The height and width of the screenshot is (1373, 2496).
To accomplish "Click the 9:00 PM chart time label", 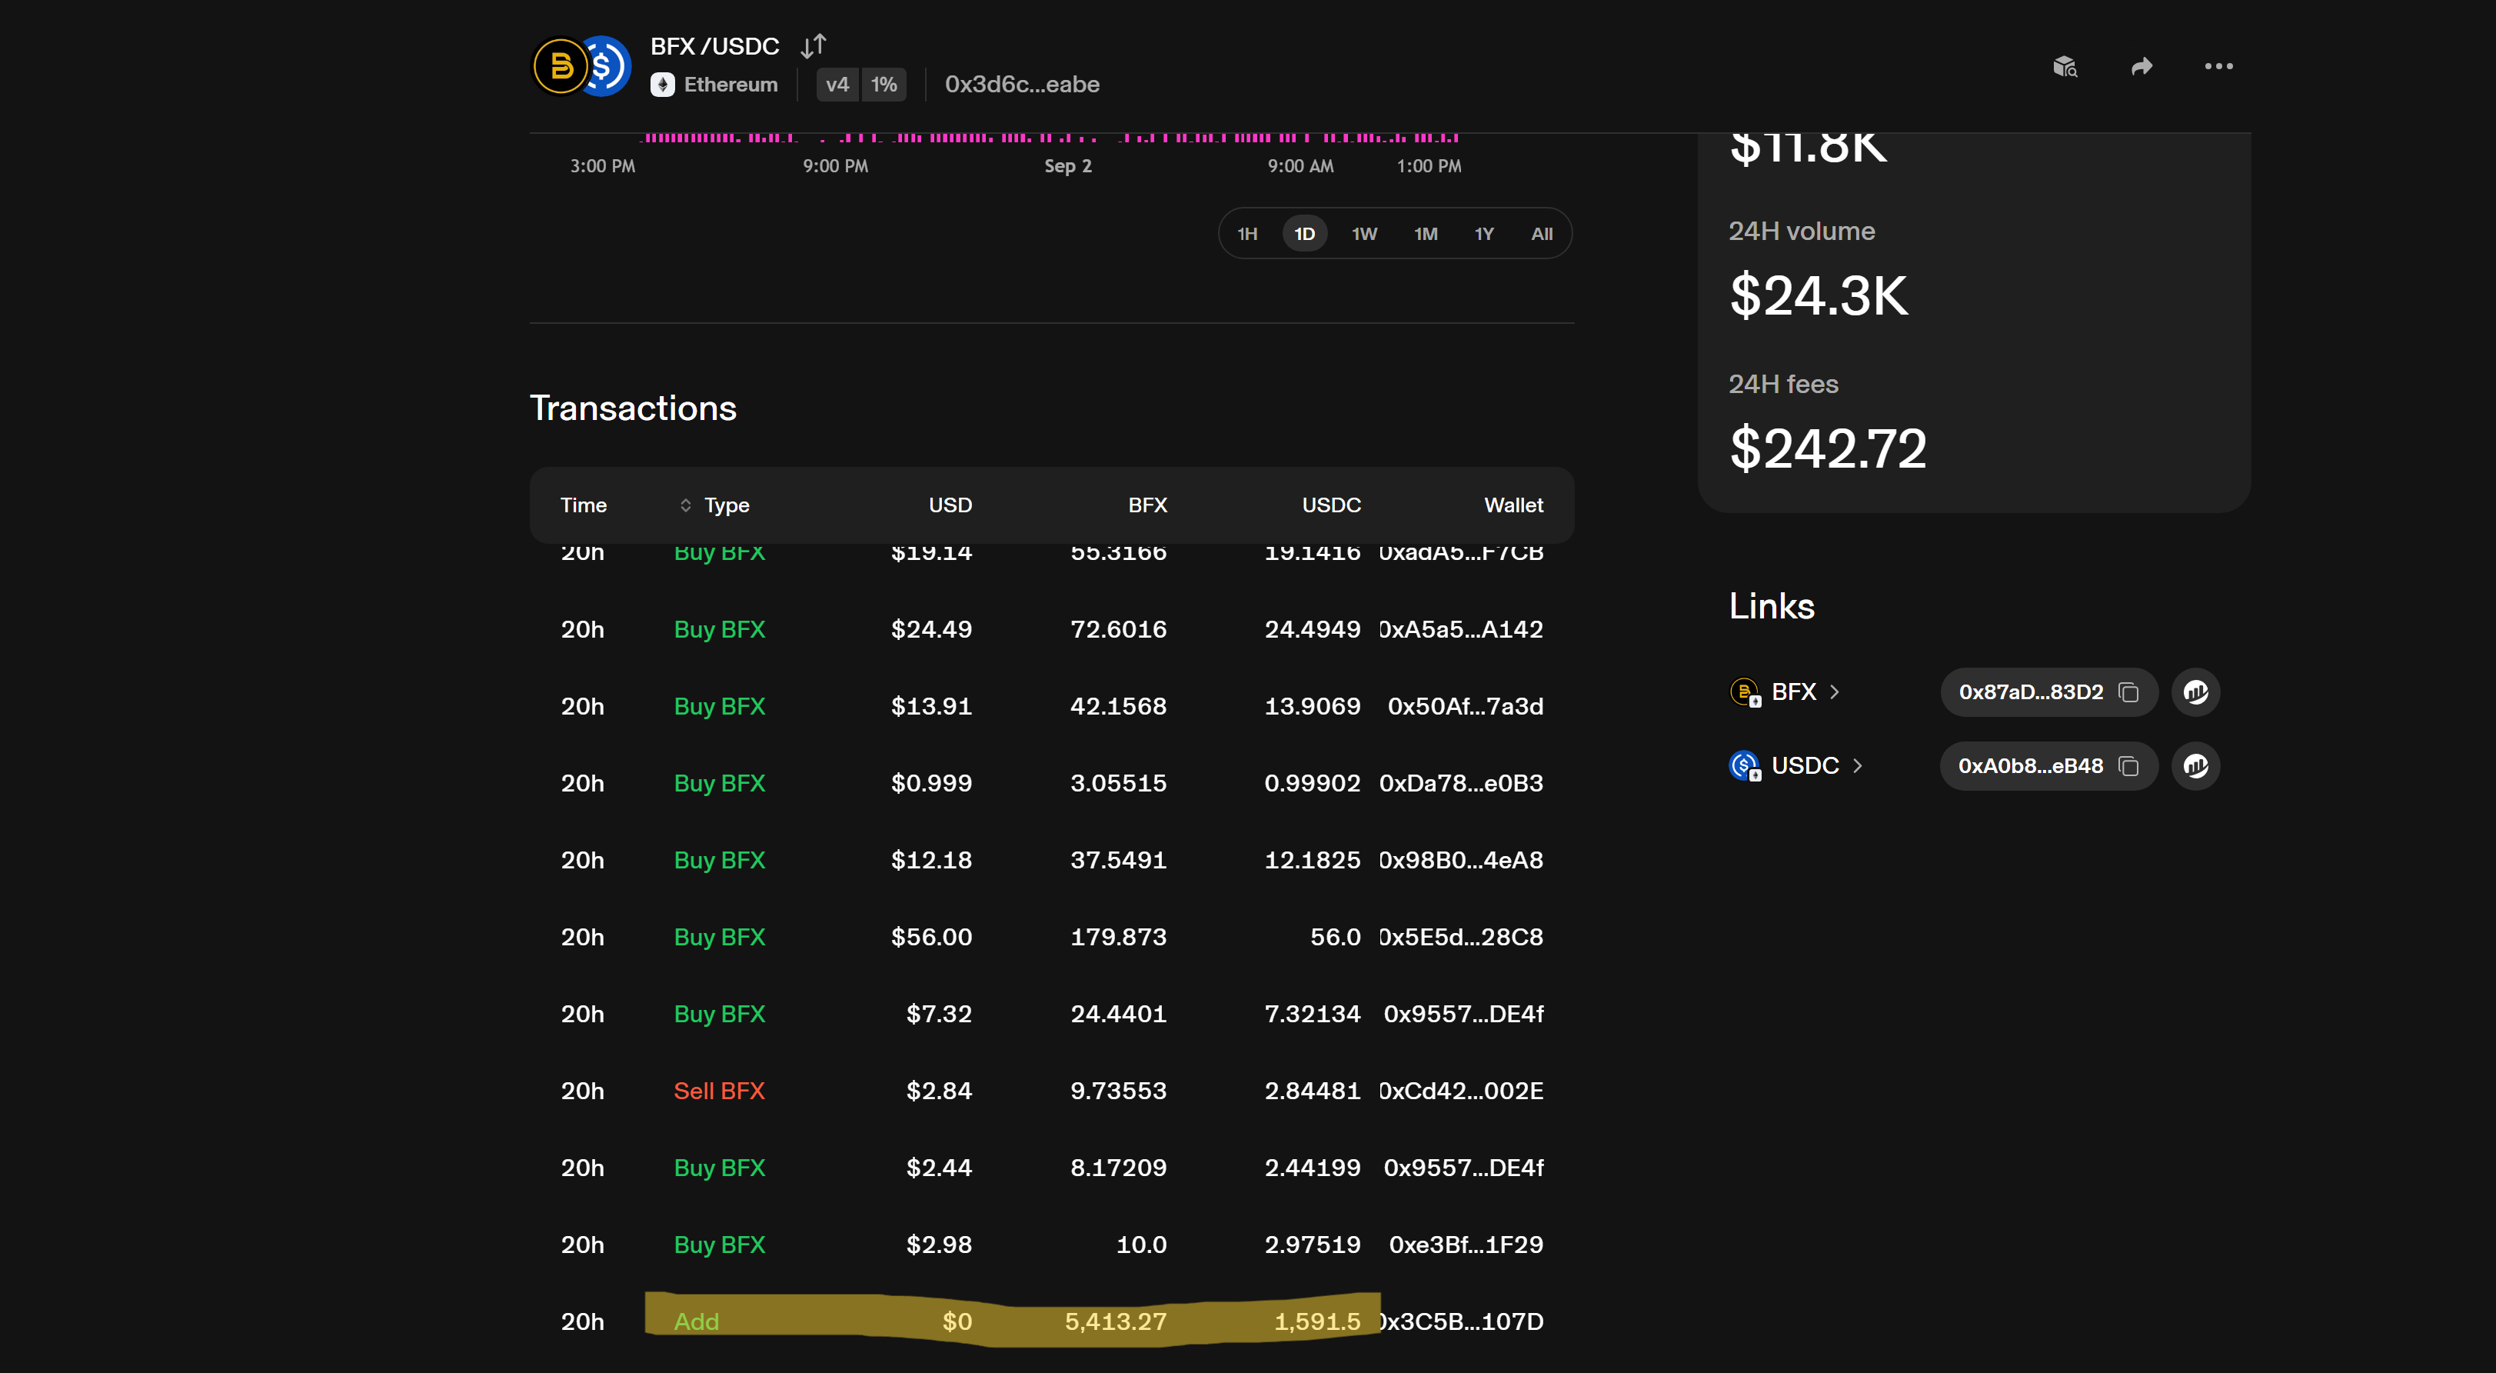I will tap(835, 167).
